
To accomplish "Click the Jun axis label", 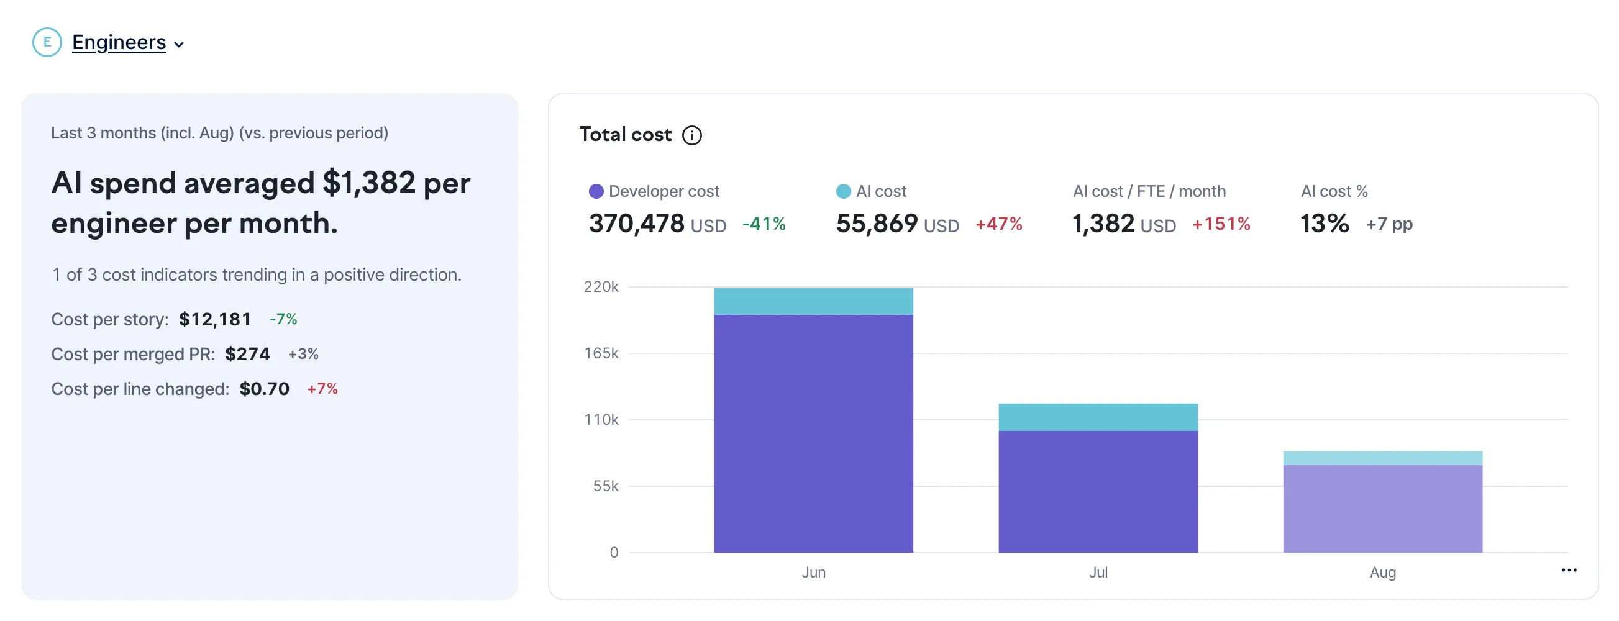I will (x=813, y=572).
